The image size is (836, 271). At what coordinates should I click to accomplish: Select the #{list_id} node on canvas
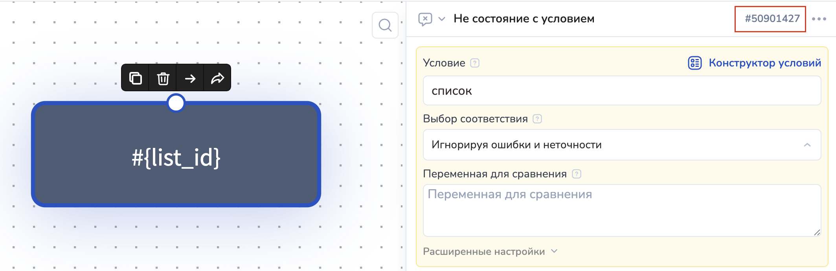(x=176, y=157)
